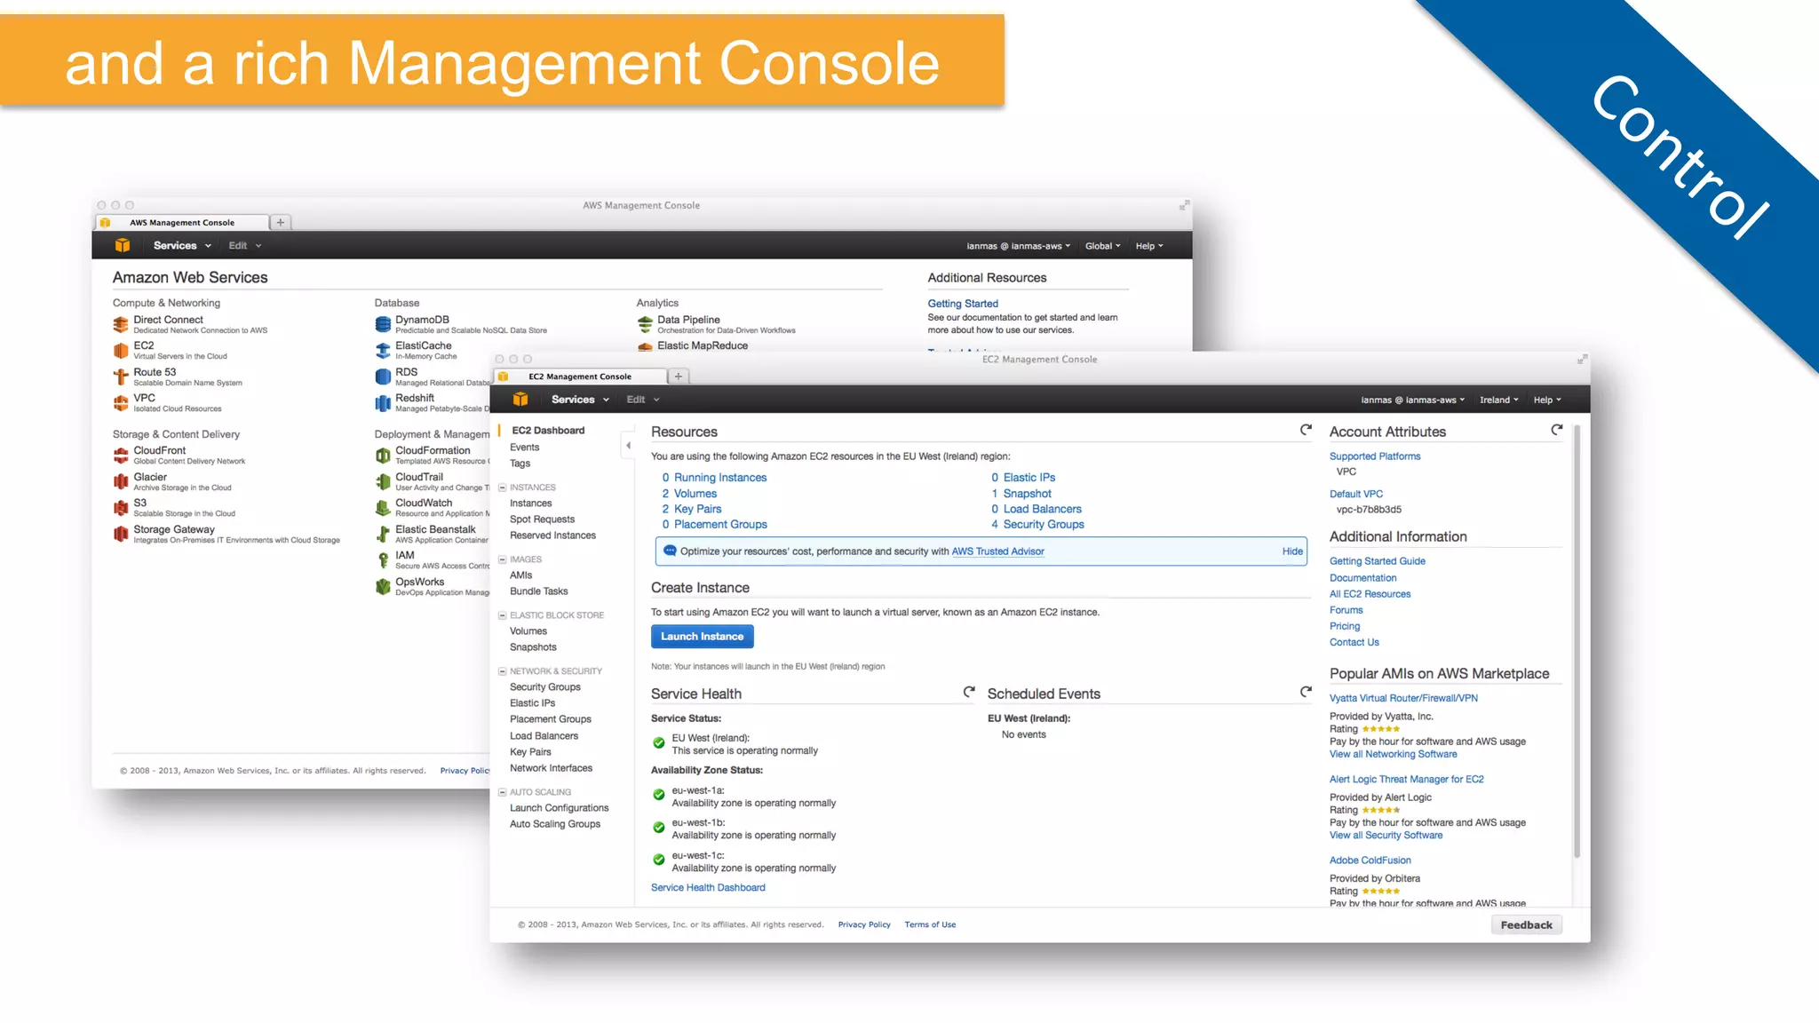
Task: Collapse the NETWORK & SECURITY sidebar group
Action: [x=503, y=671]
